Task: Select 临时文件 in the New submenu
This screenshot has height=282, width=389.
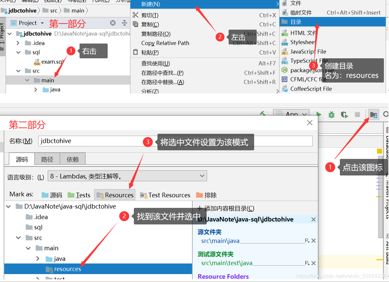Action: pos(333,13)
